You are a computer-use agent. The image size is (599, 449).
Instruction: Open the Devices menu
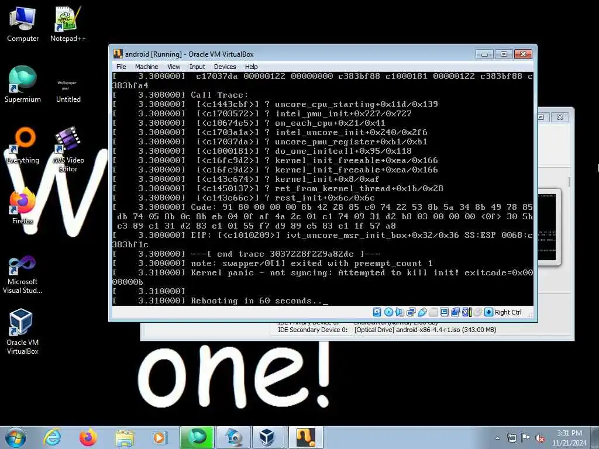[x=225, y=67]
